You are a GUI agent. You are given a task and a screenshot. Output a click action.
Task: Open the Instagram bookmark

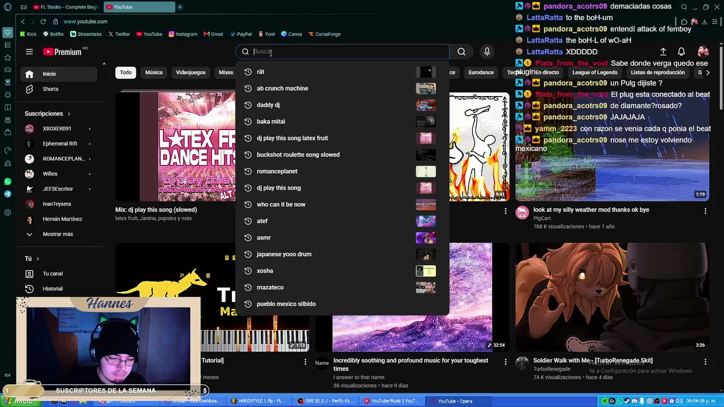tap(183, 34)
